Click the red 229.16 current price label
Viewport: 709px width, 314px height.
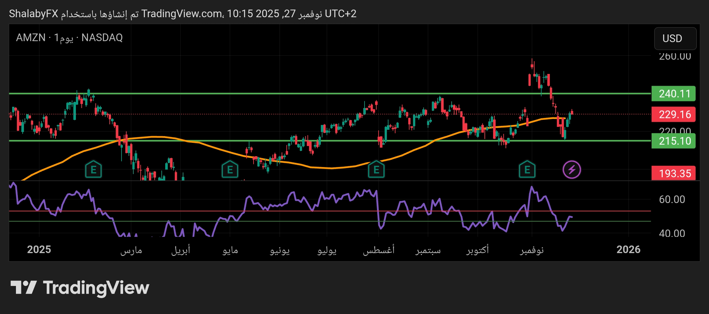[x=674, y=115]
